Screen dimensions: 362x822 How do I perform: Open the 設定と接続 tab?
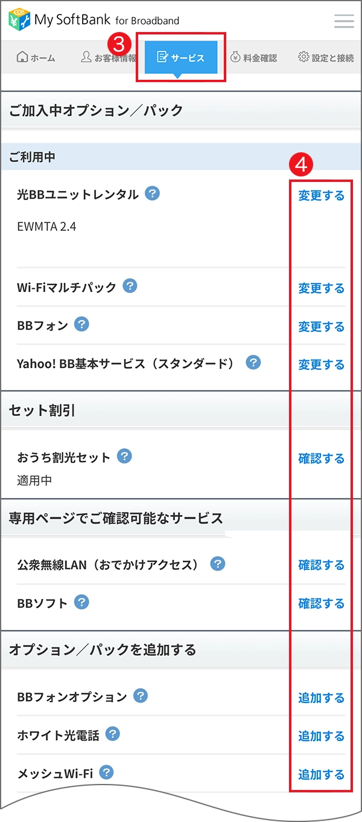326,58
